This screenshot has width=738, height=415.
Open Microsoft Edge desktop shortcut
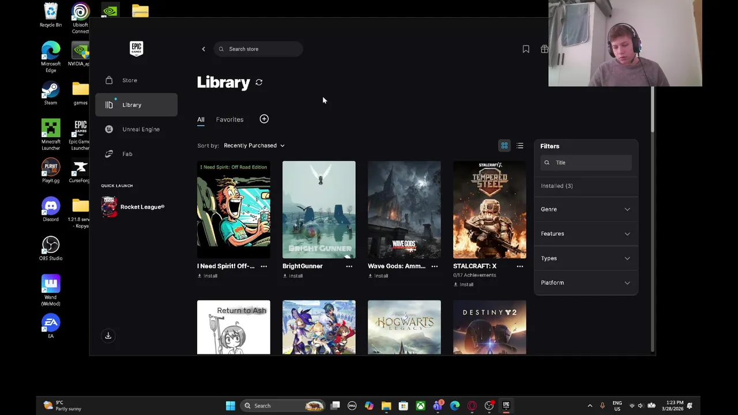click(x=51, y=57)
